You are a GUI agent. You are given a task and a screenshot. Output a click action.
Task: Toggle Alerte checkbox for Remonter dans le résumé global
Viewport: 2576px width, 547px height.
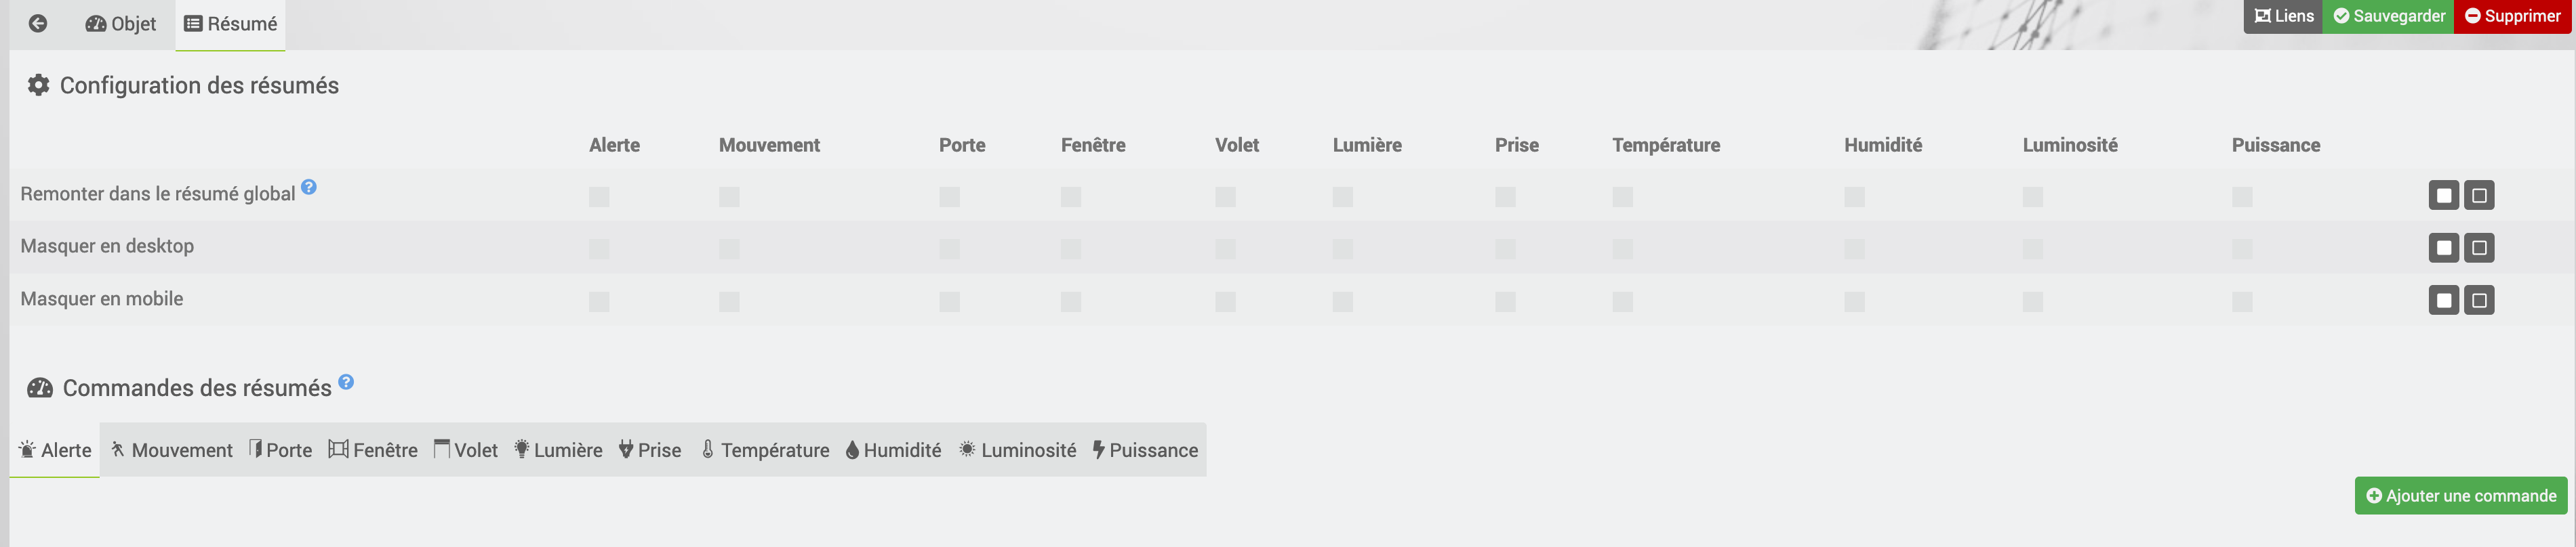click(599, 196)
